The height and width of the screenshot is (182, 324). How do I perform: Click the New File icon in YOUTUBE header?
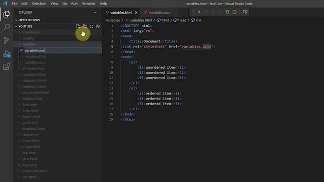pyautogui.click(x=78, y=26)
